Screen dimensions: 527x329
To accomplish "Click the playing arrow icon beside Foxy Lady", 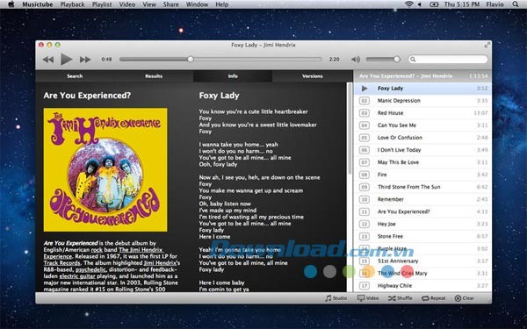I will 365,89.
